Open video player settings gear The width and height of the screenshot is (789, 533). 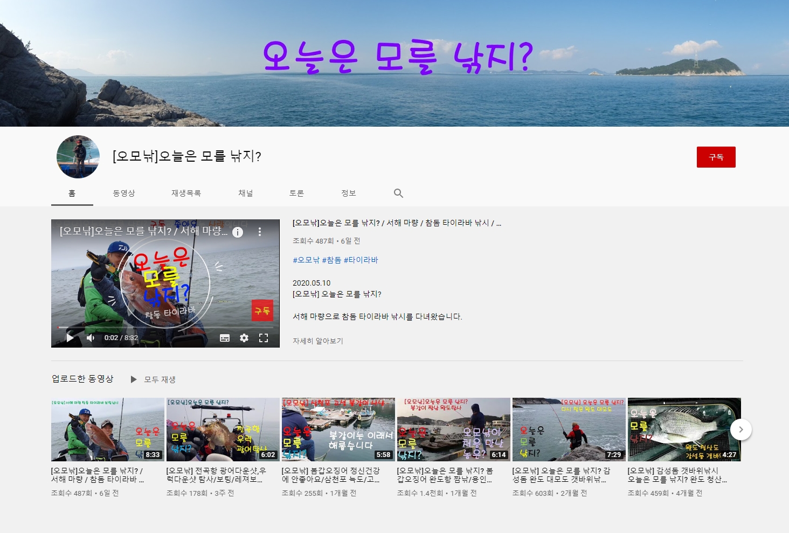click(x=244, y=338)
